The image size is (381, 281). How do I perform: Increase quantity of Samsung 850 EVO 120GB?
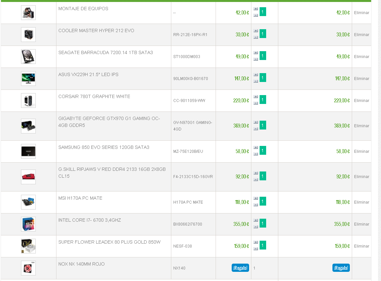(256, 148)
